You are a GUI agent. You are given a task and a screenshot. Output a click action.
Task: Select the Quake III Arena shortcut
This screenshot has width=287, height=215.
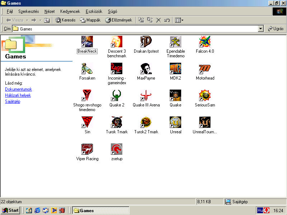click(x=146, y=95)
